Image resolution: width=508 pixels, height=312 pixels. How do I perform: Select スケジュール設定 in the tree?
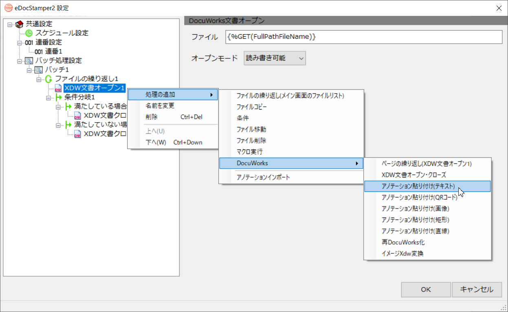tap(62, 33)
